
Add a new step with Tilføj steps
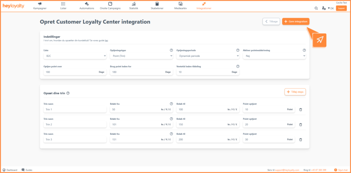pos(295,92)
